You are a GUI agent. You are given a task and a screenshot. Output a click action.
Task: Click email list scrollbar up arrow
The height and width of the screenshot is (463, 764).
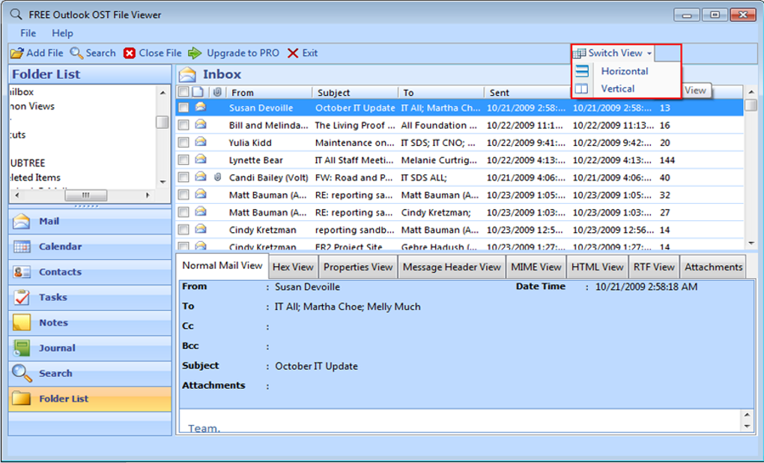click(751, 92)
